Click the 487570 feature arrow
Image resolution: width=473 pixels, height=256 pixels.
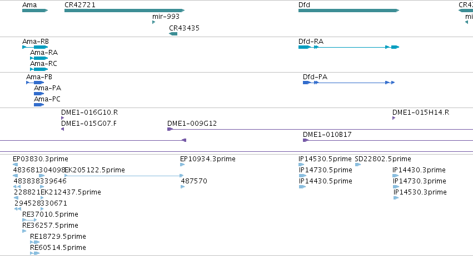(x=182, y=187)
